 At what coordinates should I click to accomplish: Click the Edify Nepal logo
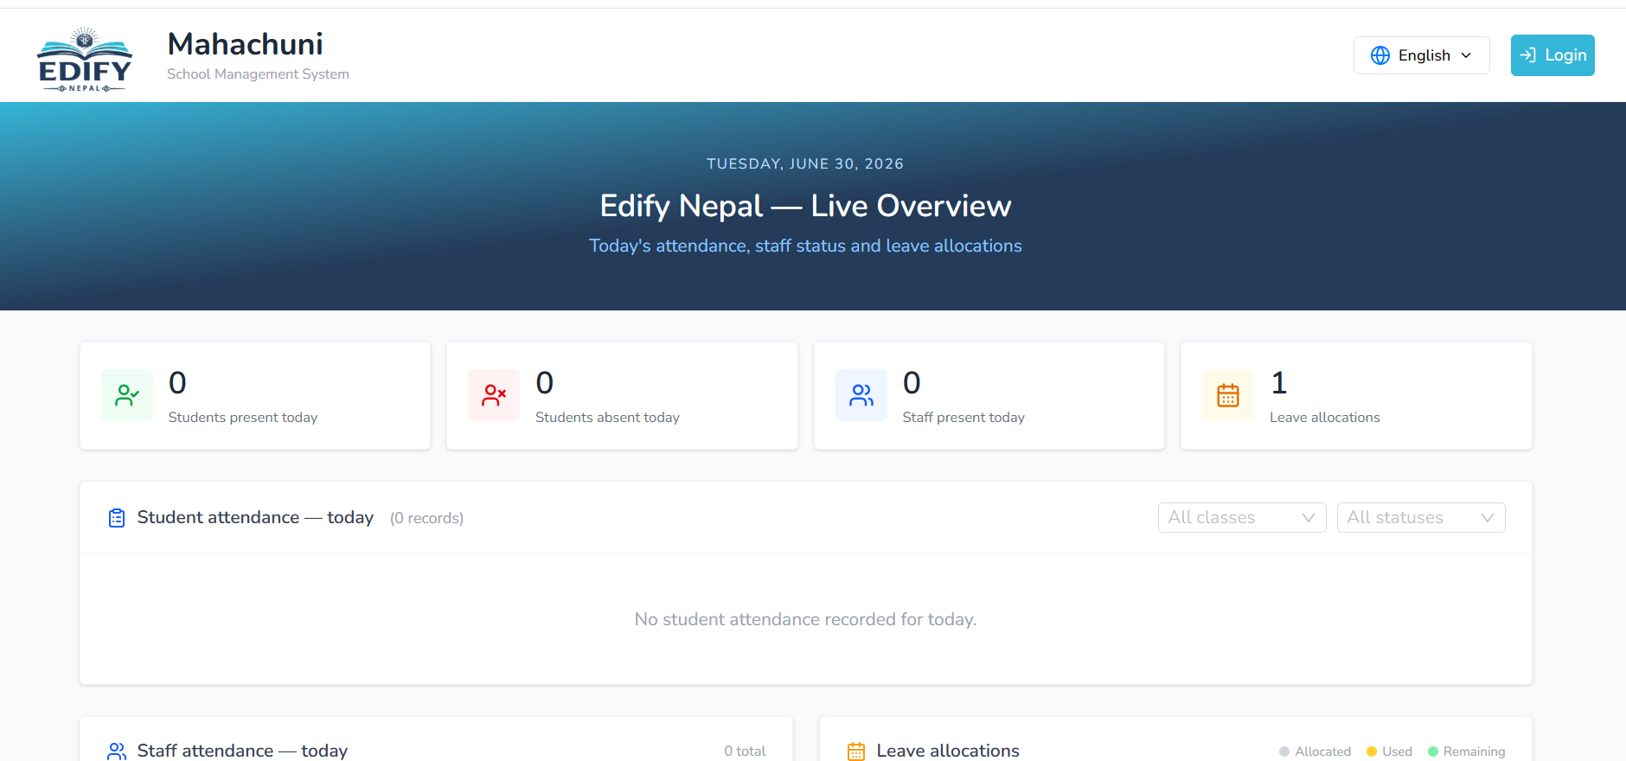click(85, 60)
